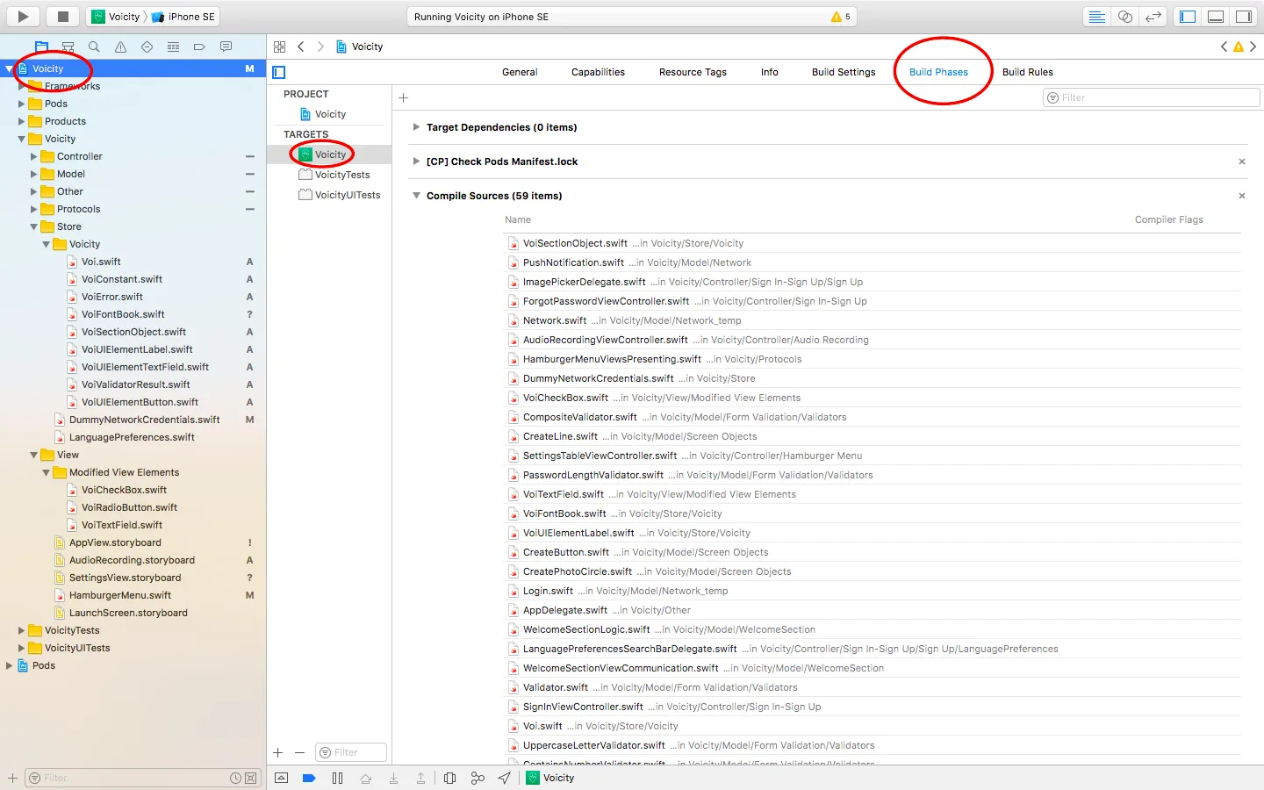Expand the Products folder
The width and height of the screenshot is (1264, 790).
tap(21, 121)
